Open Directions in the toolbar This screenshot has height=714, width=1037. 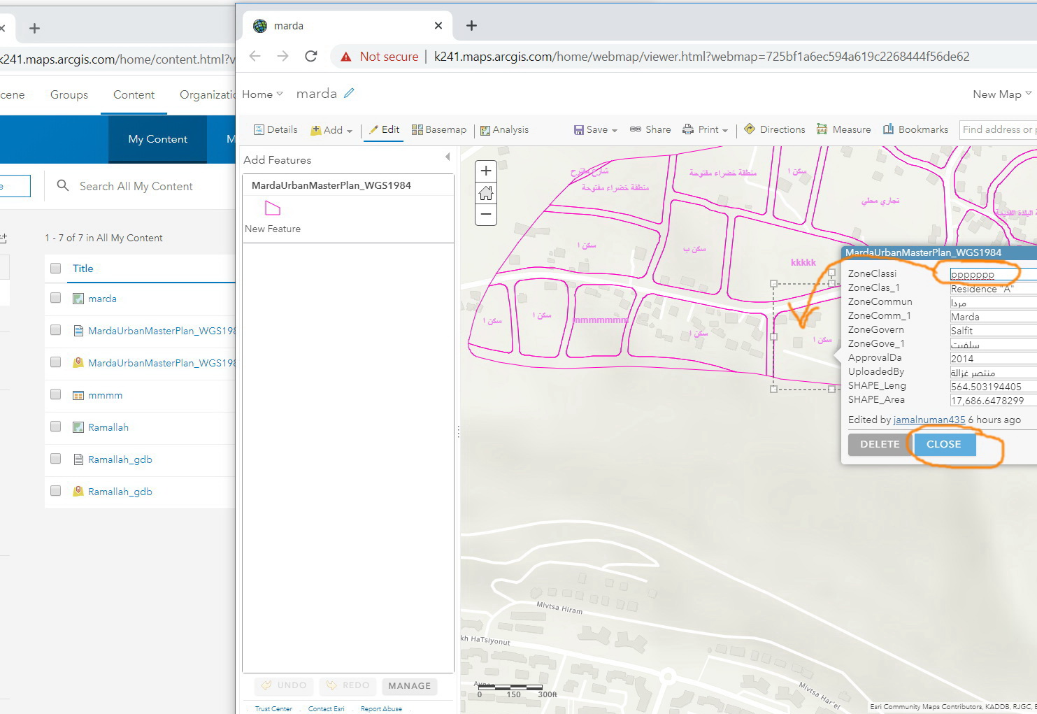775,129
